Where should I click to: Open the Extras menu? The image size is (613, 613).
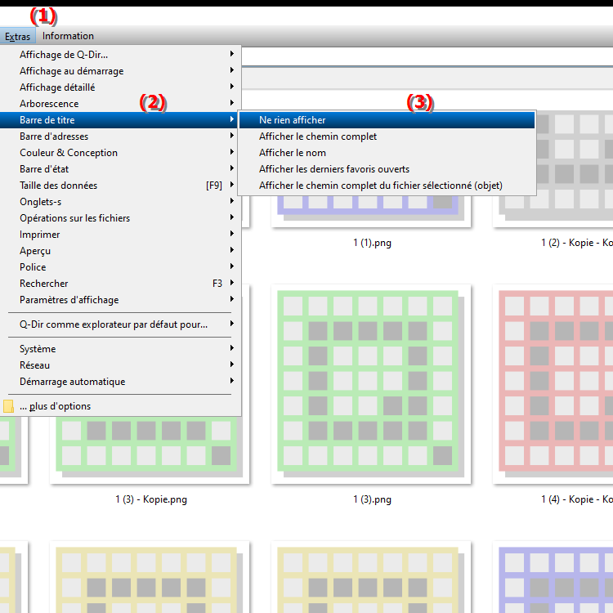pyautogui.click(x=18, y=36)
